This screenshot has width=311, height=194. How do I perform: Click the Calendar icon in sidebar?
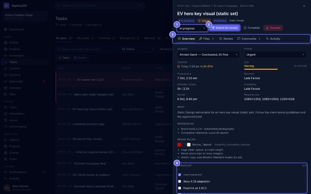click(x=5, y=88)
